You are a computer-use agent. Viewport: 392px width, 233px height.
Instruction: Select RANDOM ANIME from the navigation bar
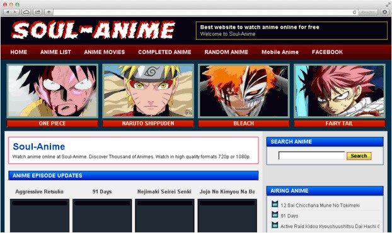click(226, 52)
